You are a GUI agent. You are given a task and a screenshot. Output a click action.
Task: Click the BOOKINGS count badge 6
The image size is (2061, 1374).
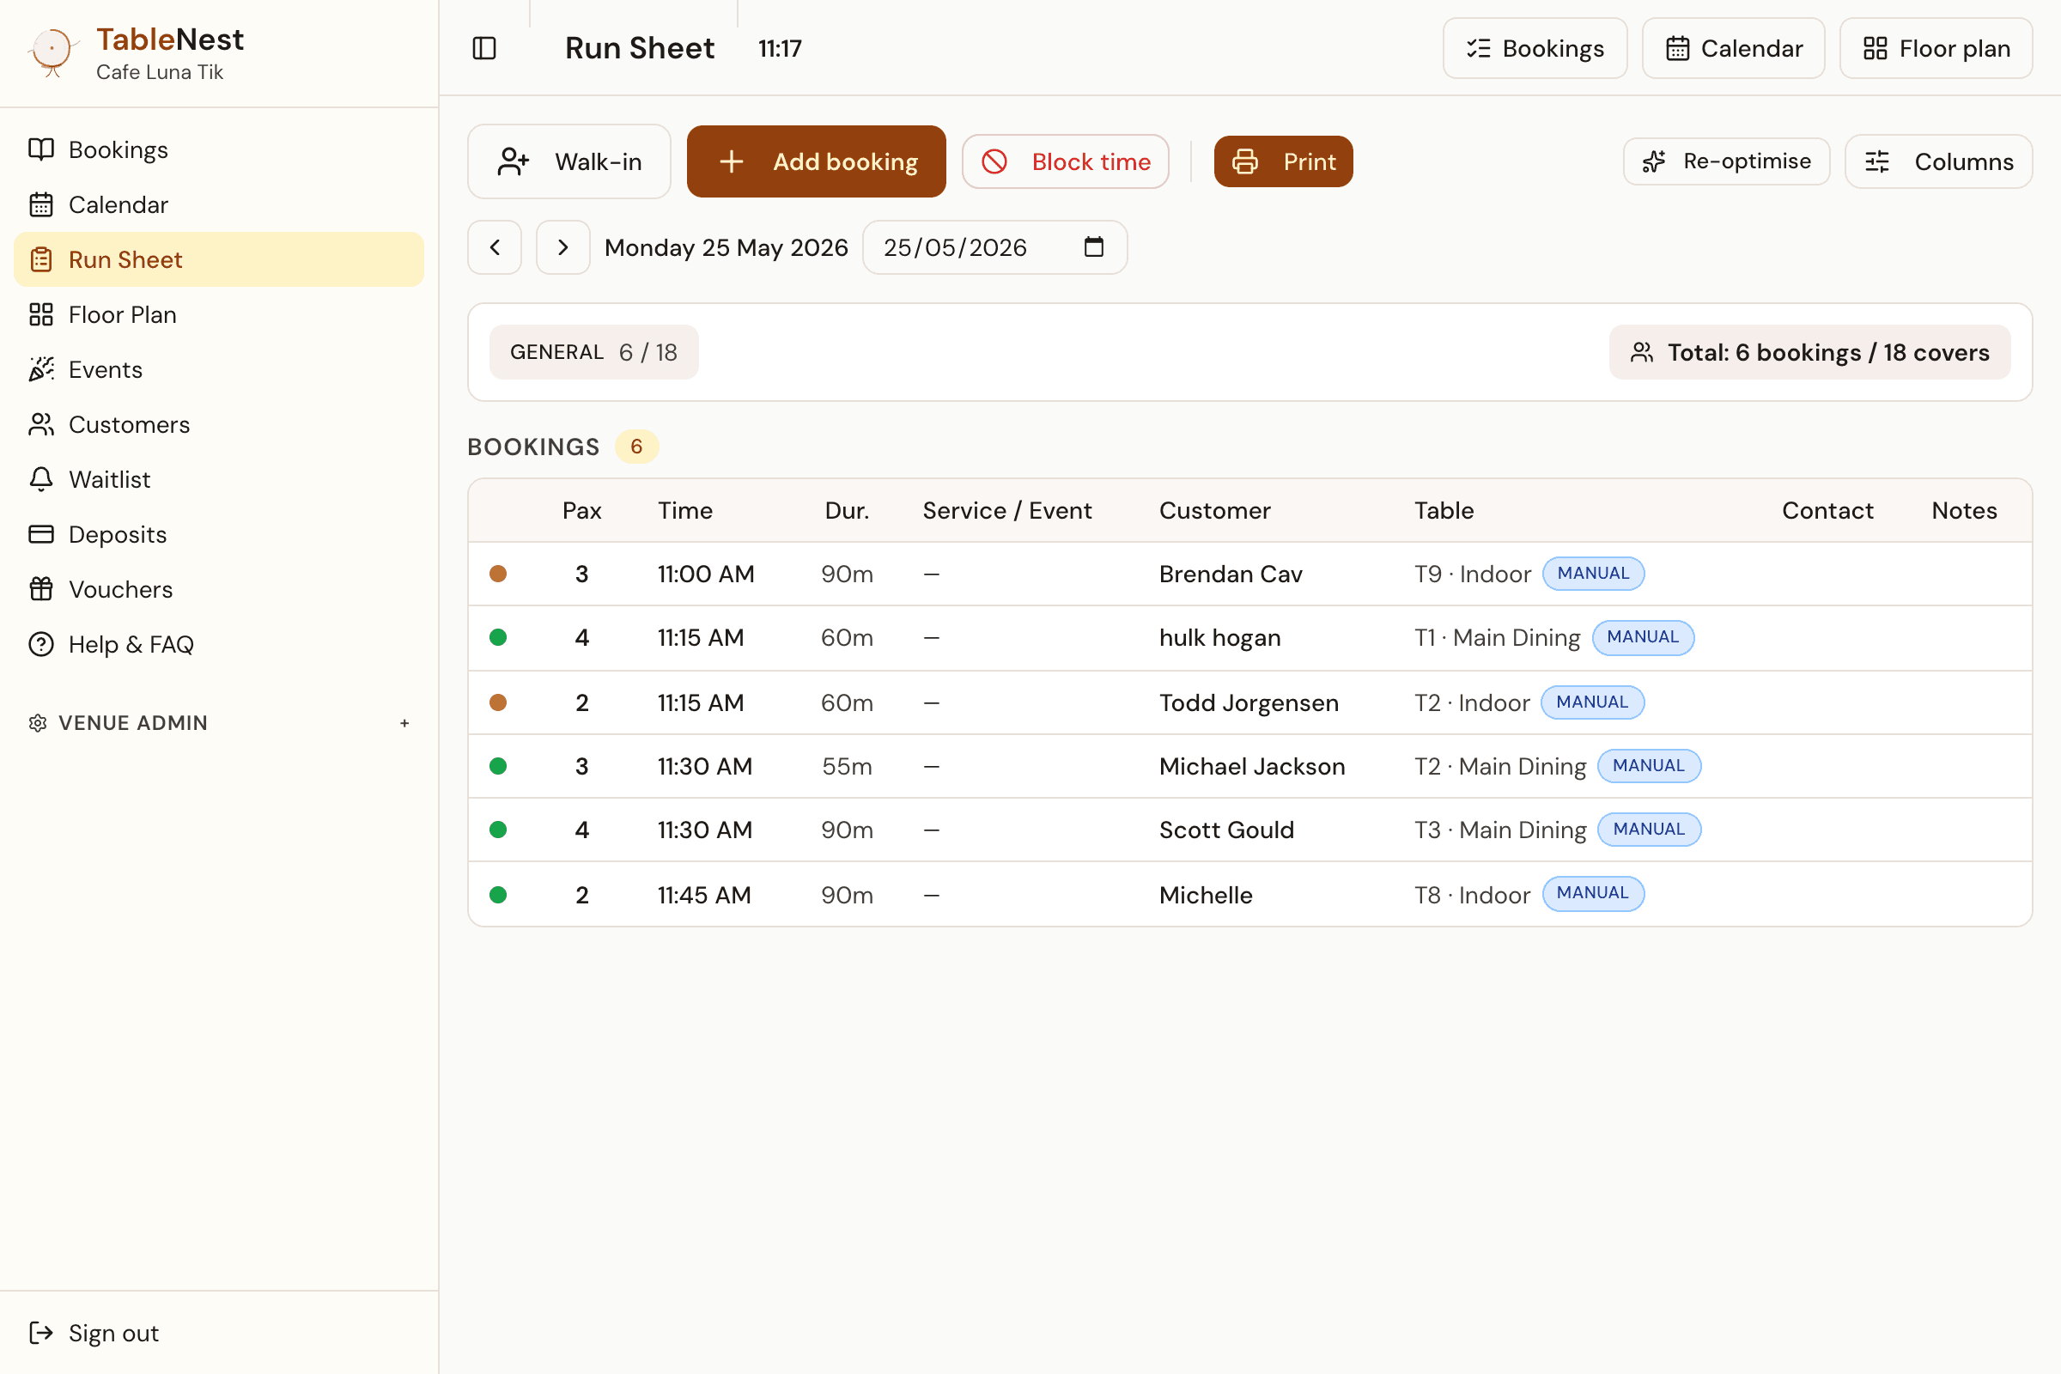[x=637, y=447]
